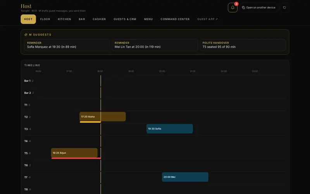
Task: Click Open on another device
Action: (258, 7)
